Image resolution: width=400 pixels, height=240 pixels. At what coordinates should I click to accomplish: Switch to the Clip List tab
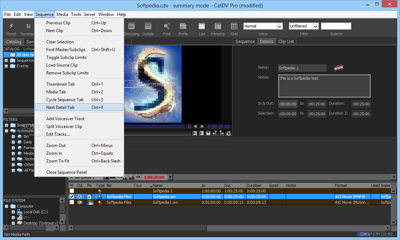[286, 42]
